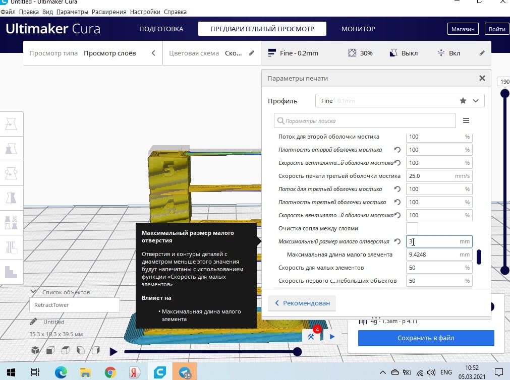Reset second bridge skin density value

397,150
